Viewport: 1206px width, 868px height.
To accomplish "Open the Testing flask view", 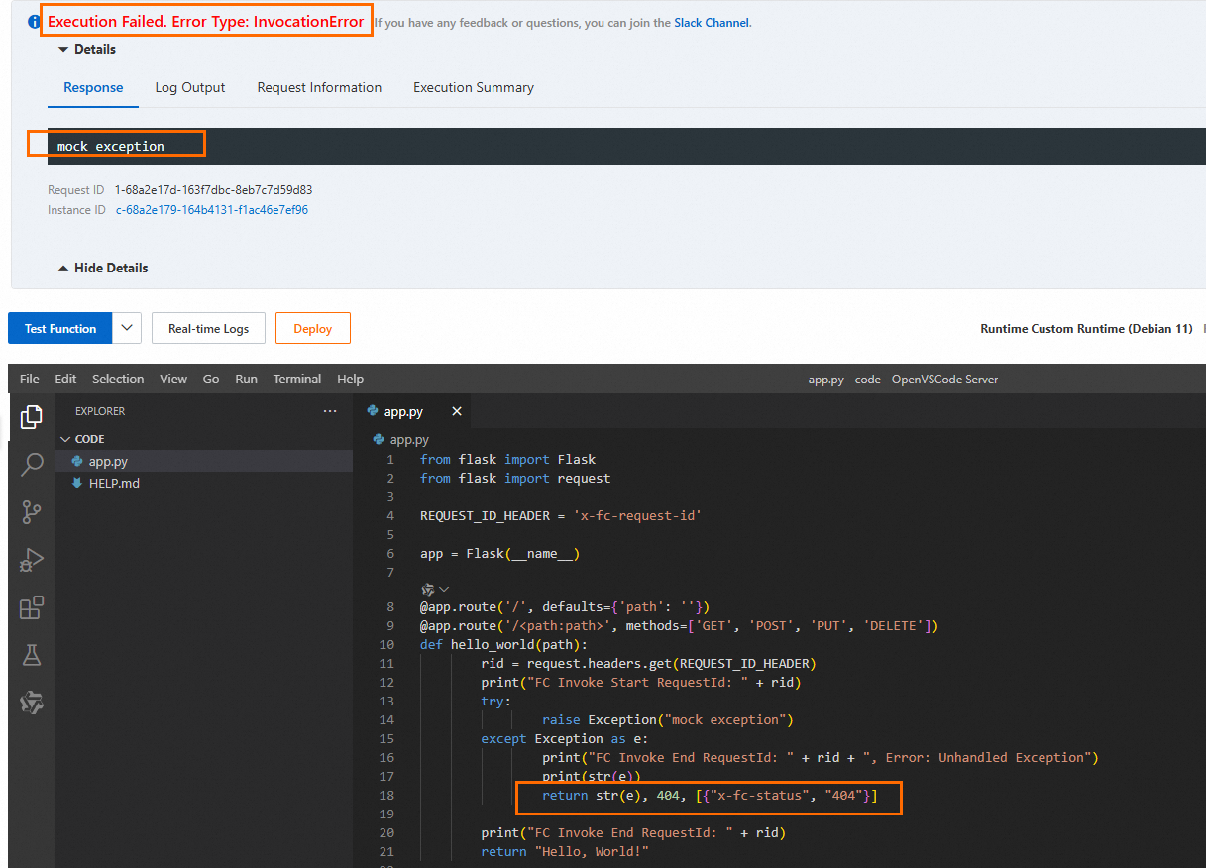I will (x=32, y=655).
